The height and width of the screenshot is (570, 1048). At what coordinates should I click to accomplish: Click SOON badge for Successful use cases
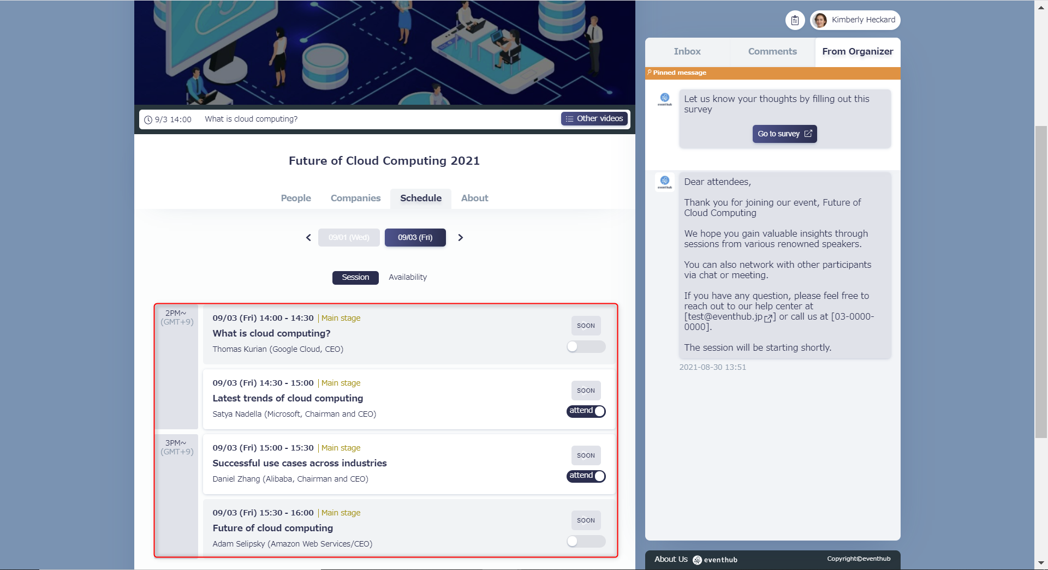click(586, 456)
